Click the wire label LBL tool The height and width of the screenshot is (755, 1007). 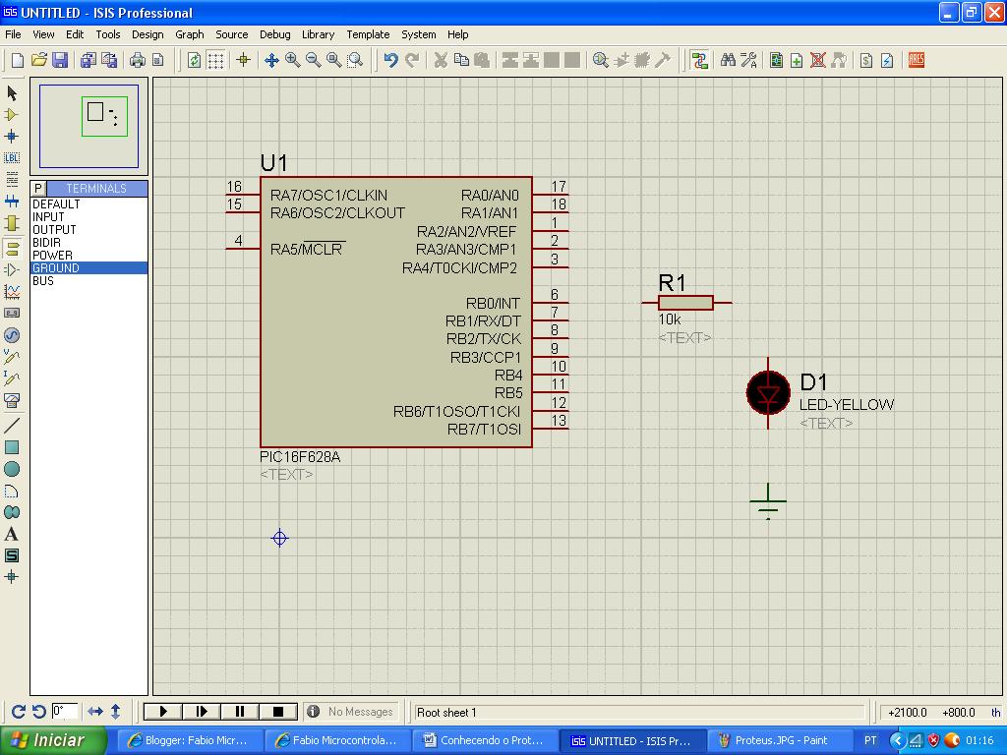12,157
